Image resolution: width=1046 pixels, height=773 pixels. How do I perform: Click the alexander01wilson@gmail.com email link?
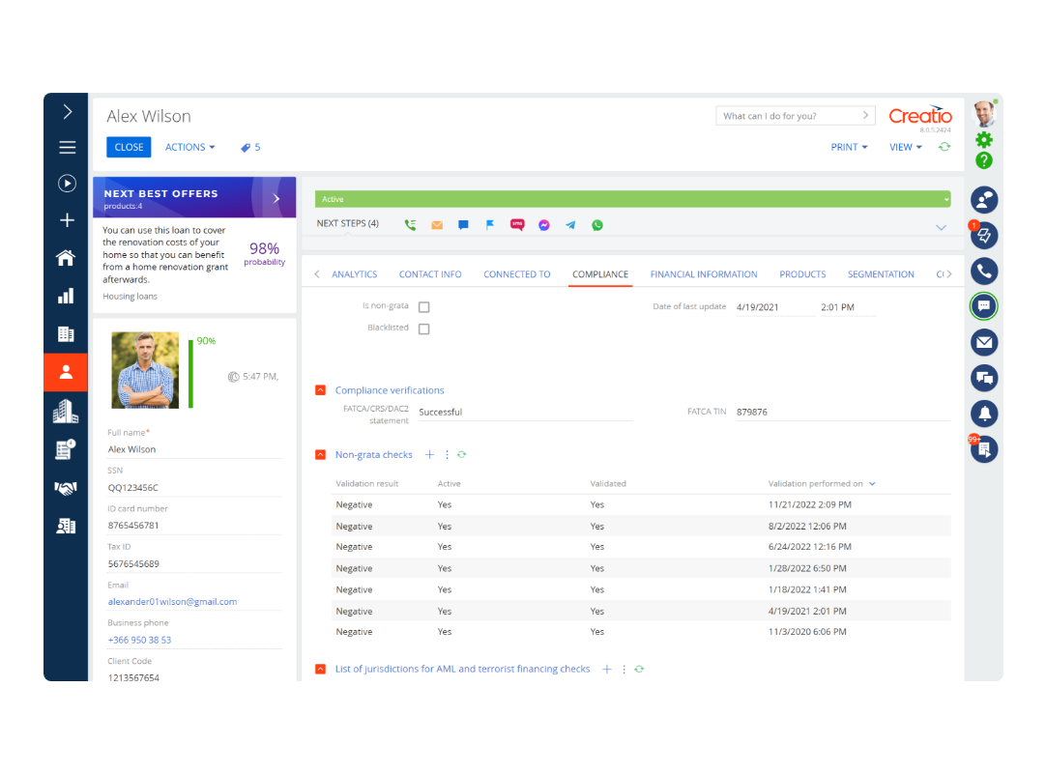pyautogui.click(x=172, y=602)
